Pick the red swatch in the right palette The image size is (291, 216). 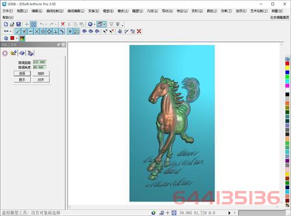click(x=288, y=63)
